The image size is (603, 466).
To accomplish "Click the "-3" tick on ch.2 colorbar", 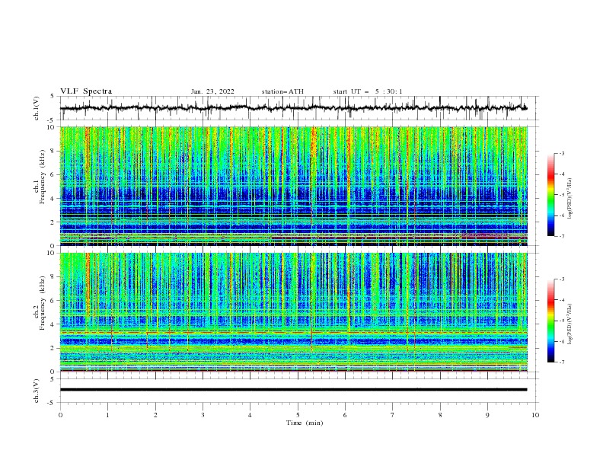I will (561, 279).
